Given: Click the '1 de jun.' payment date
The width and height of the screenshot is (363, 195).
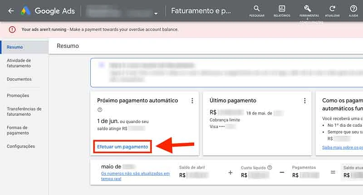Looking at the screenshot, I should coord(108,121).
